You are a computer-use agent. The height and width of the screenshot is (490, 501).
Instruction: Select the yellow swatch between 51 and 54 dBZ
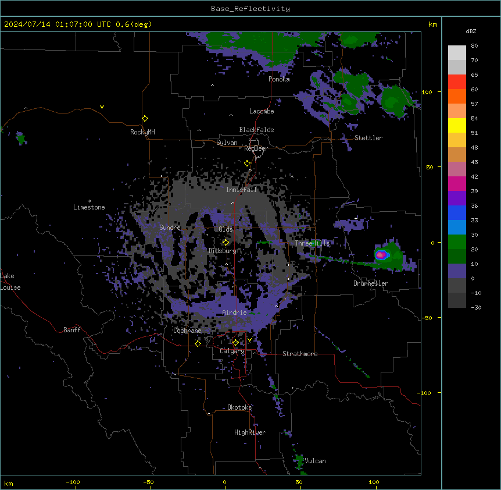tap(457, 125)
